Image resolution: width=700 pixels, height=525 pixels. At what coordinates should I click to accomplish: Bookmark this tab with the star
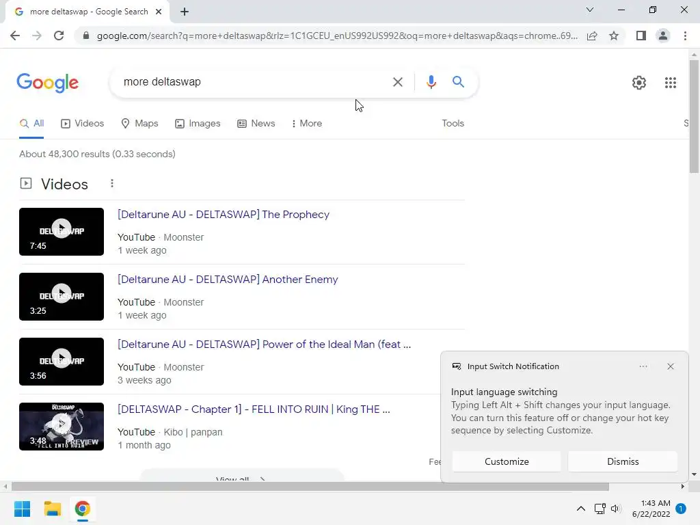(x=614, y=36)
